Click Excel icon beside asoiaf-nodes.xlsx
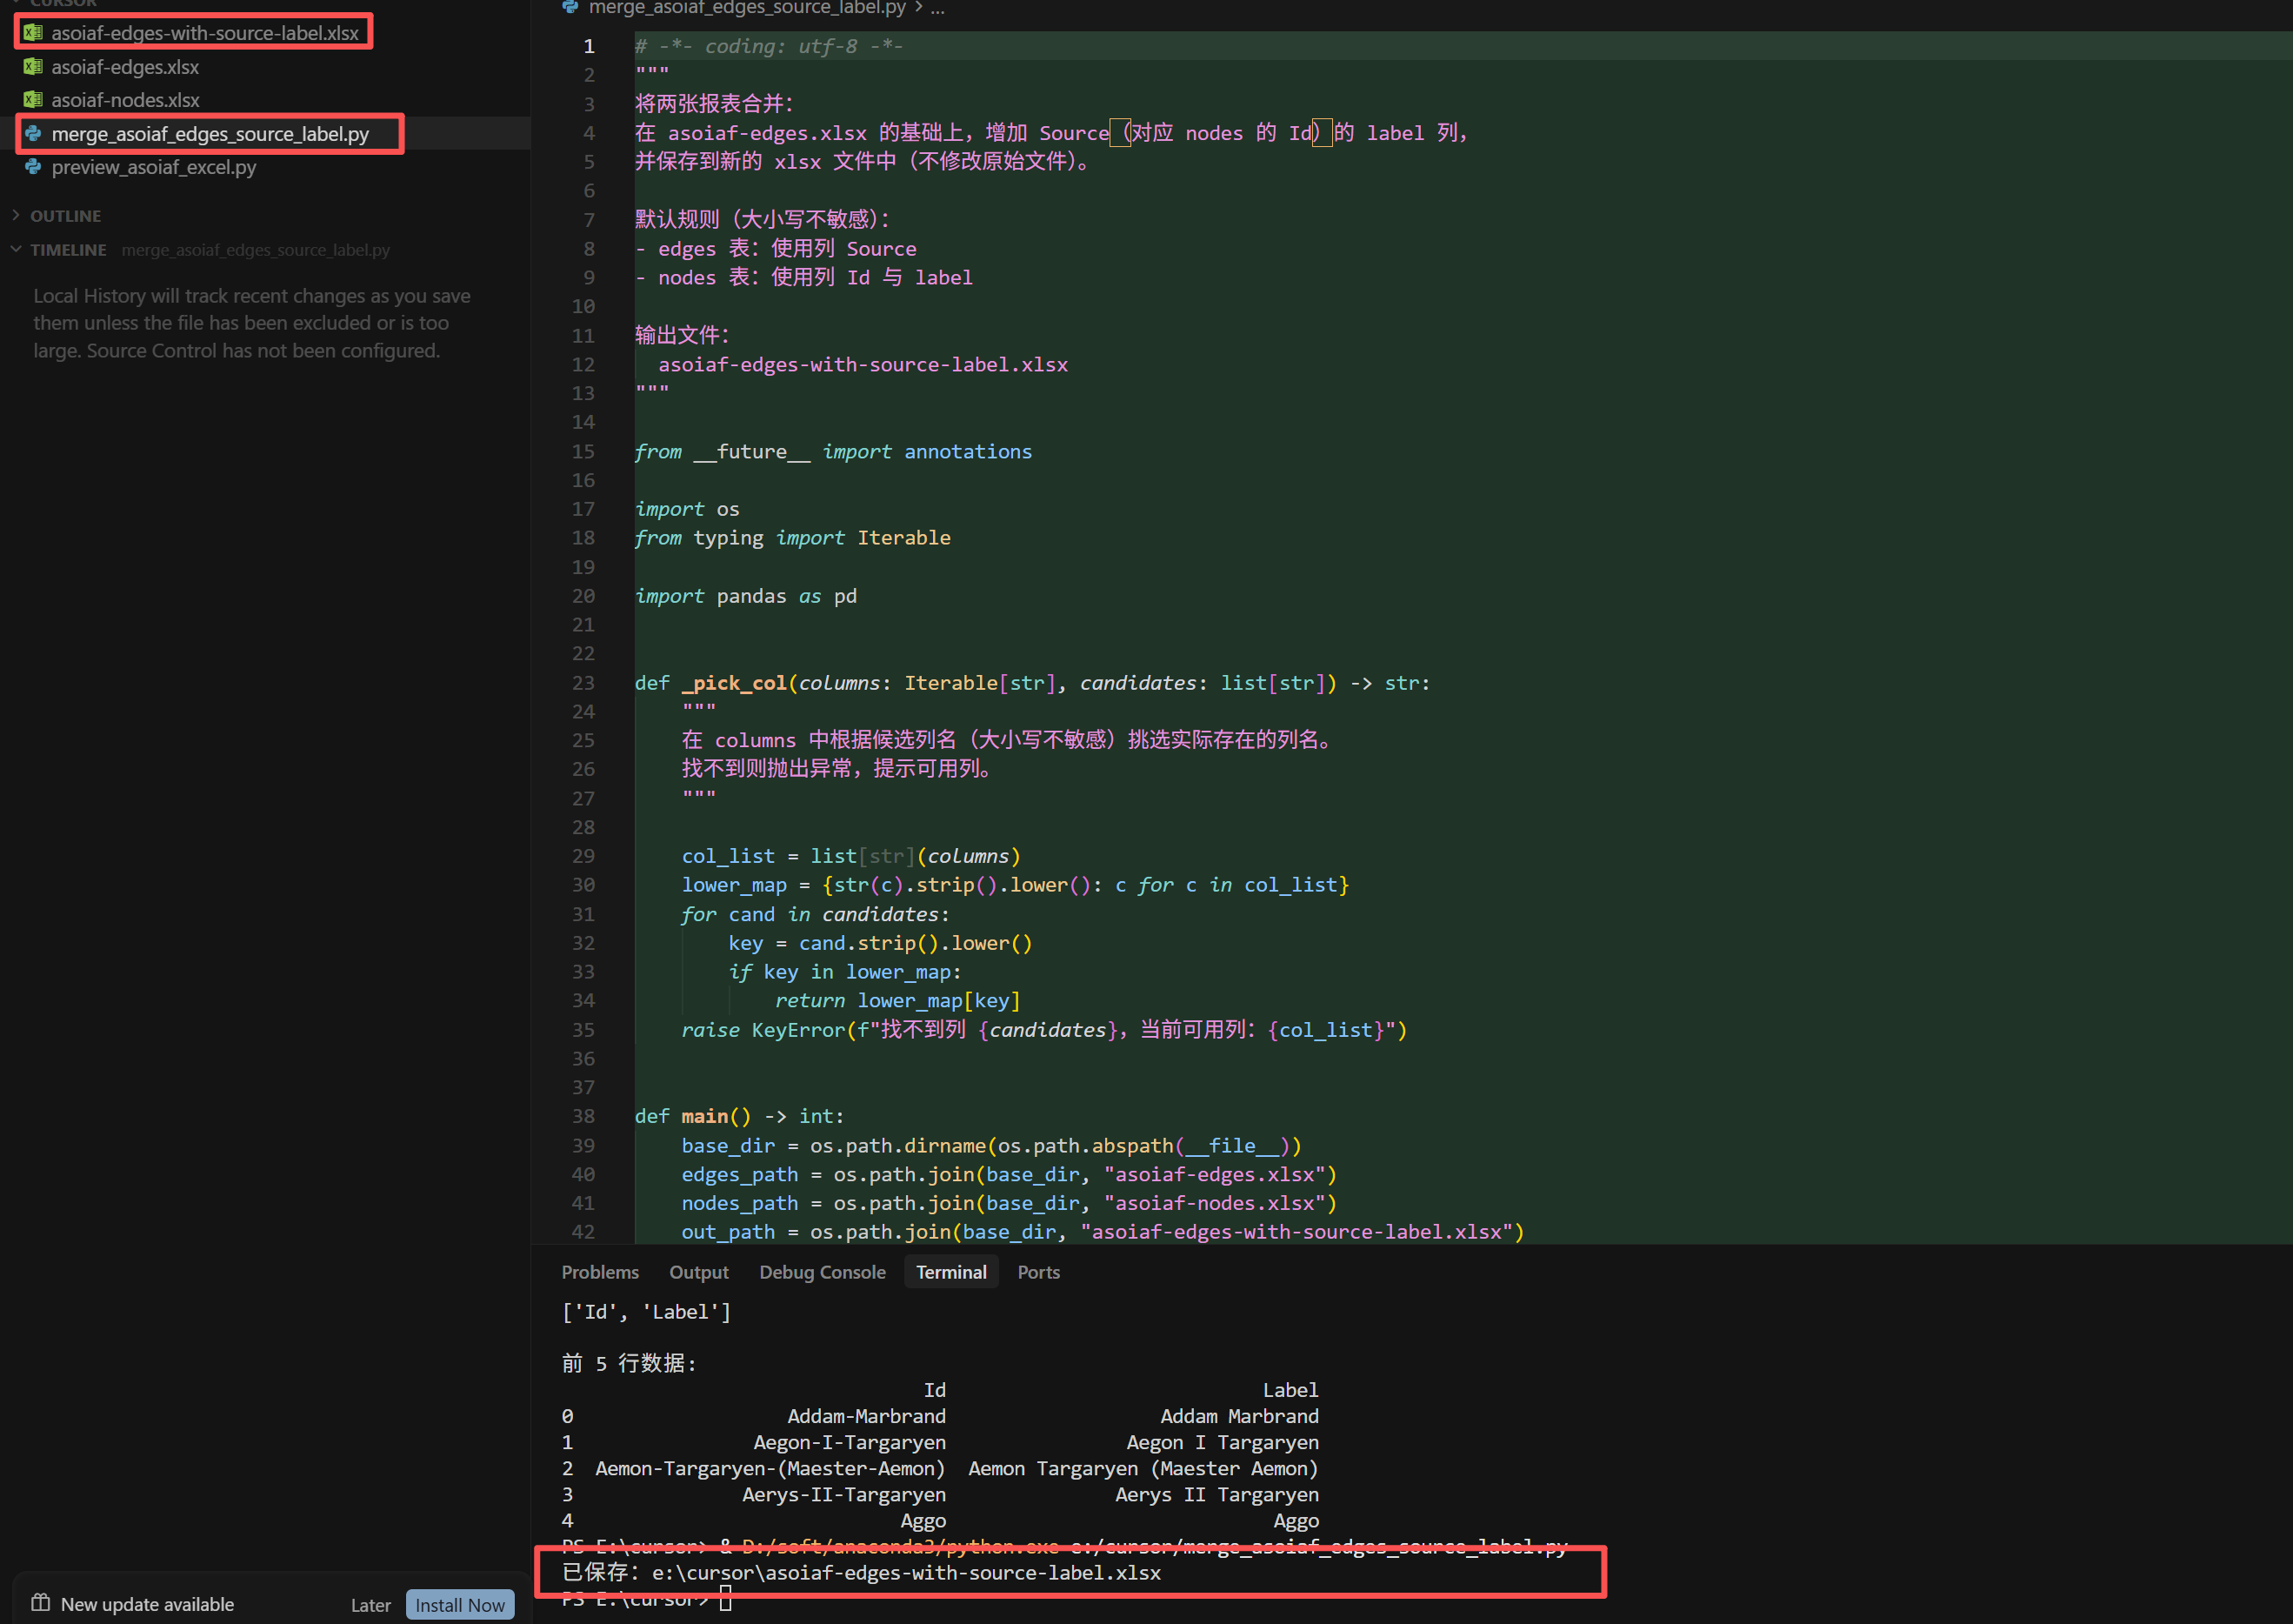The height and width of the screenshot is (1624, 2293). (x=33, y=100)
